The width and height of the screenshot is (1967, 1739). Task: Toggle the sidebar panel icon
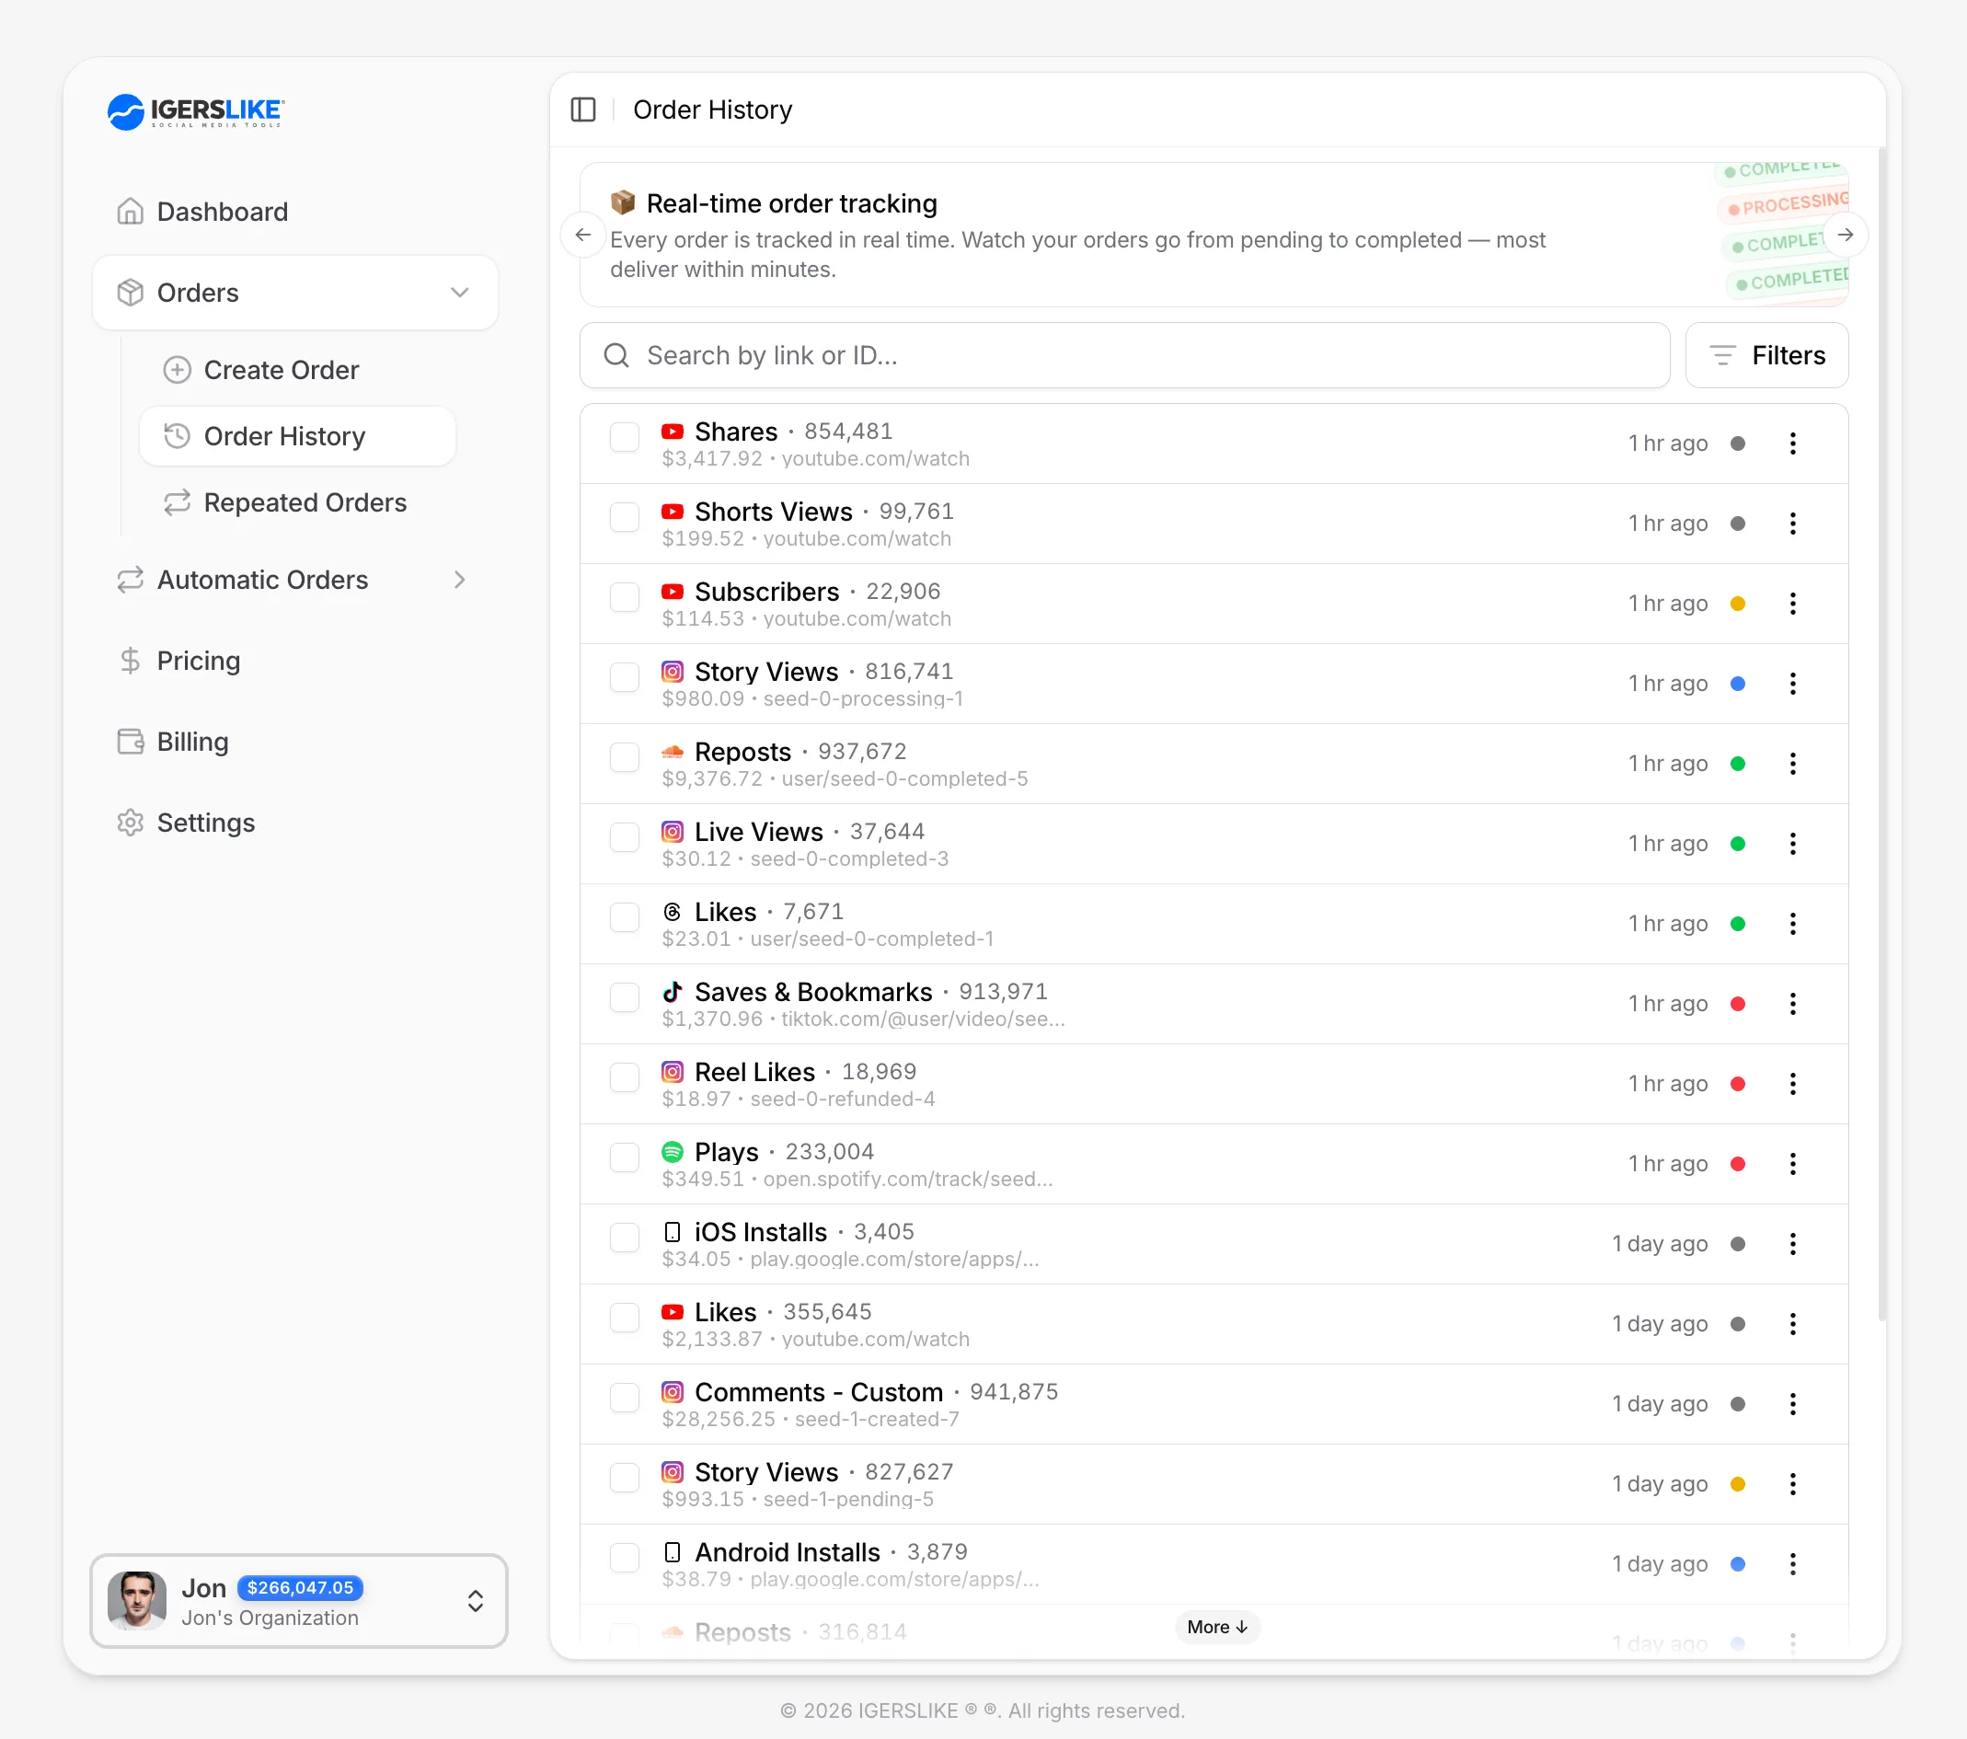click(583, 109)
